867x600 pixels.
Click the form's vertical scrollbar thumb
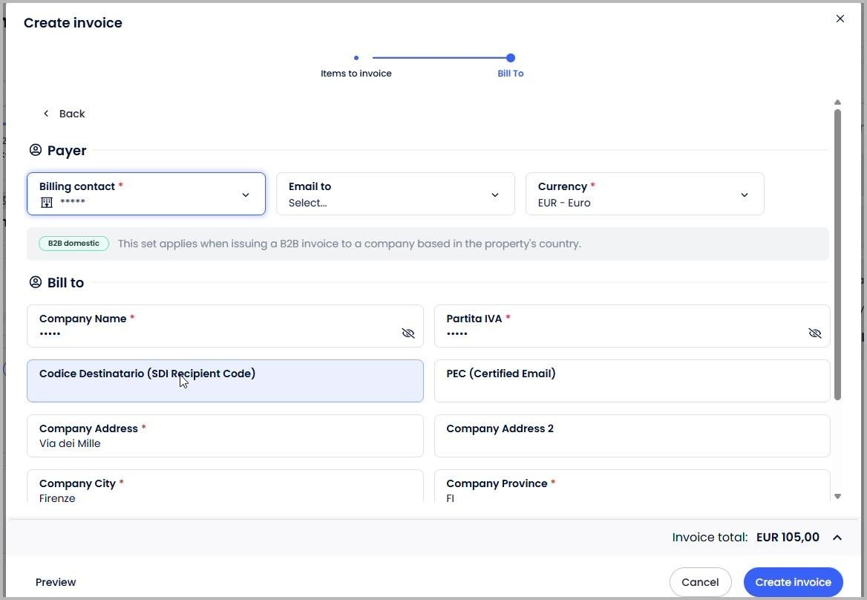[x=837, y=255]
